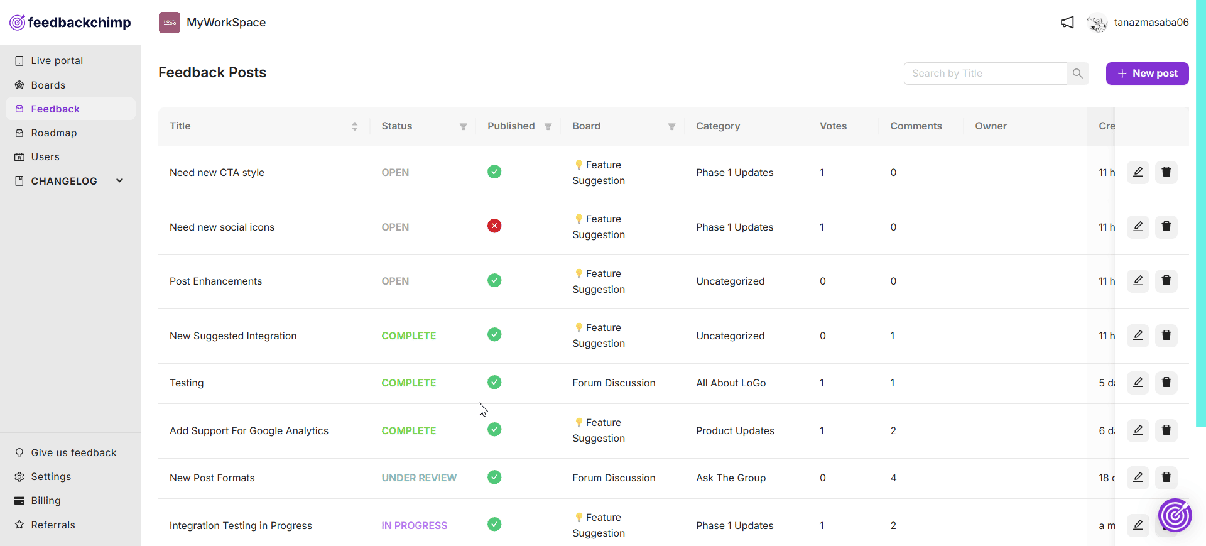
Task: Open the Need new social icons title
Action: tap(222, 227)
